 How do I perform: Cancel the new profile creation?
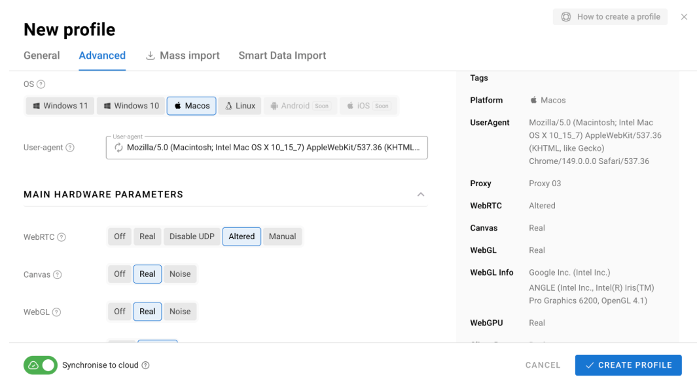[x=543, y=365]
